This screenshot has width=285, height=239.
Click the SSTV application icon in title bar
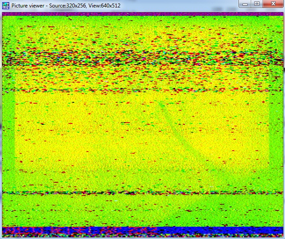[x=6, y=5]
